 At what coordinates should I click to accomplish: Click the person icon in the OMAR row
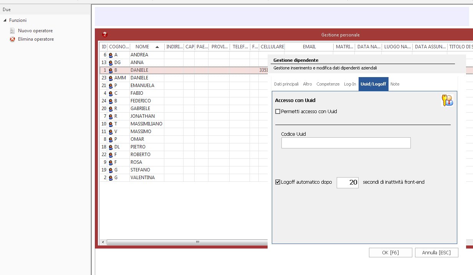[x=111, y=140]
